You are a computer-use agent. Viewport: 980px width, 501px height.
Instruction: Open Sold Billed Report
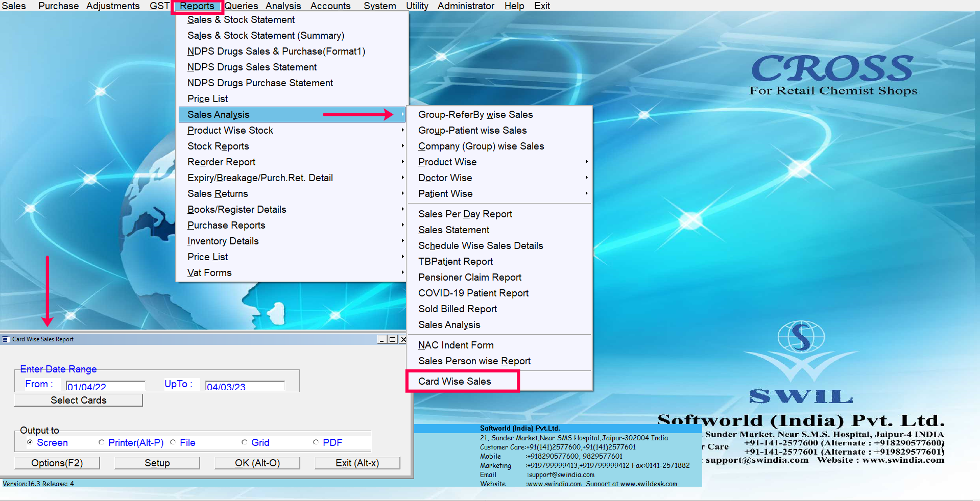(x=499, y=309)
